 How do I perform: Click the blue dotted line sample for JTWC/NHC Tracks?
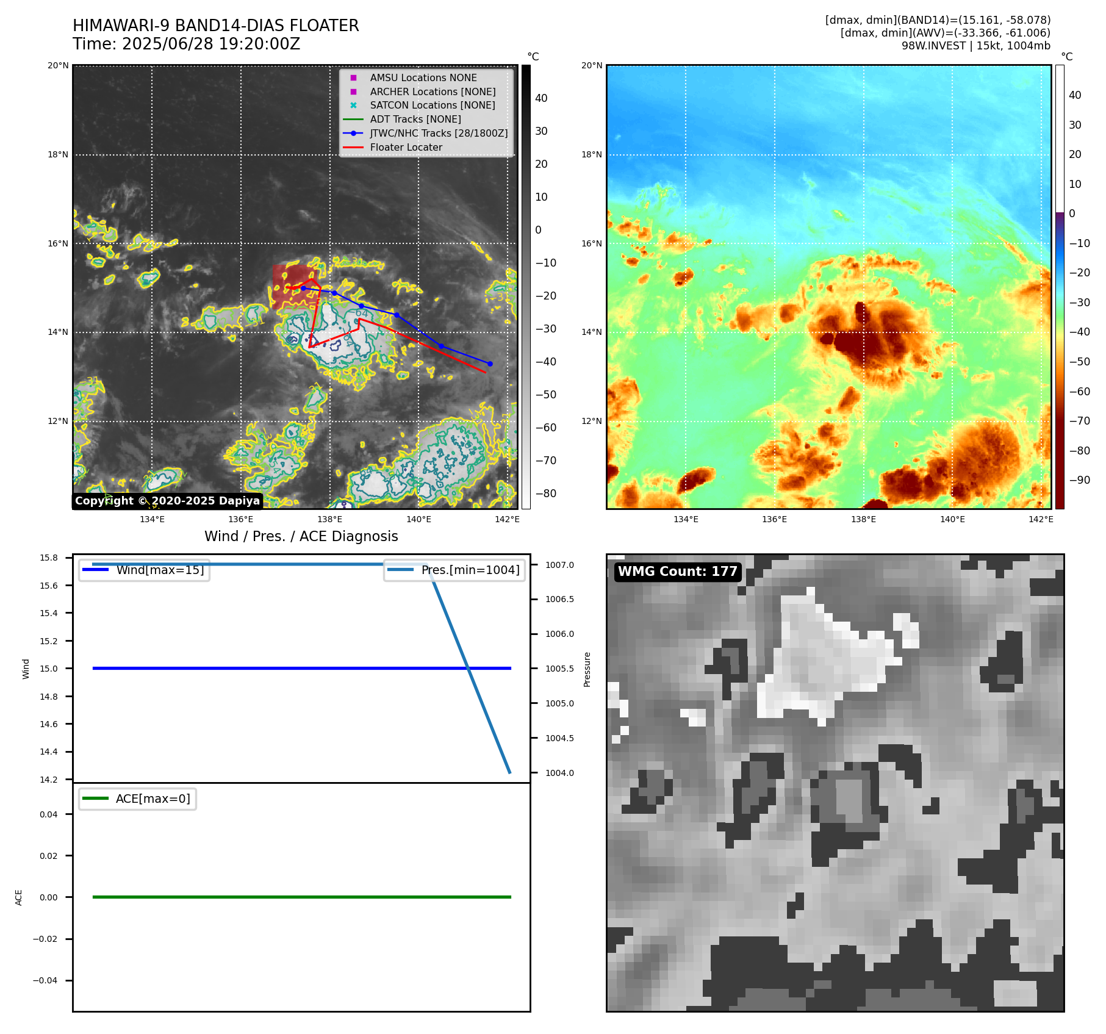[353, 133]
